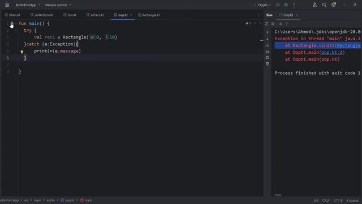Image resolution: width=362 pixels, height=204 pixels.
Task: Open the main hamburger menu
Action: point(7,5)
